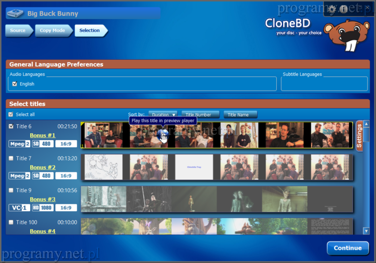Go to the Source step tab
The image size is (376, 263).
coord(18,31)
